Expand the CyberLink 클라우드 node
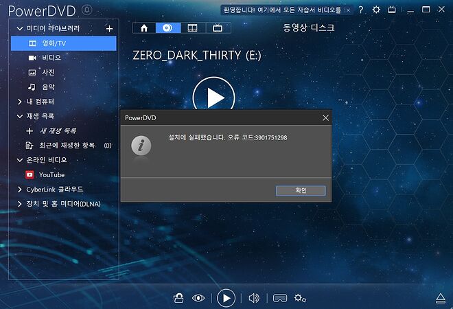The image size is (453, 309). [19, 190]
